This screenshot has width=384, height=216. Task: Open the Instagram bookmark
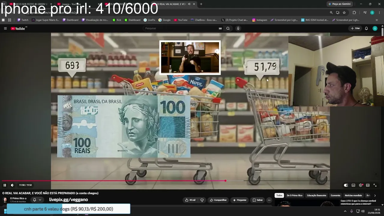click(x=259, y=20)
